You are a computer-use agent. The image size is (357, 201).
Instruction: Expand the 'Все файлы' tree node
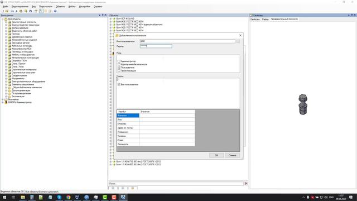click(x=3, y=99)
